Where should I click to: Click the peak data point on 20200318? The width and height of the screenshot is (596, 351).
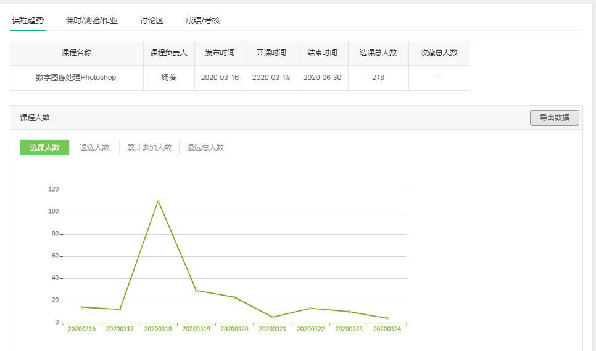[x=158, y=201]
